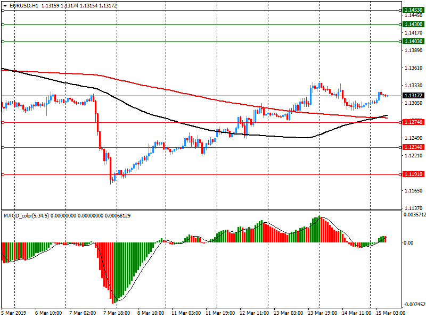Click the 5 Mar 2019 date label

[x=14, y=313]
